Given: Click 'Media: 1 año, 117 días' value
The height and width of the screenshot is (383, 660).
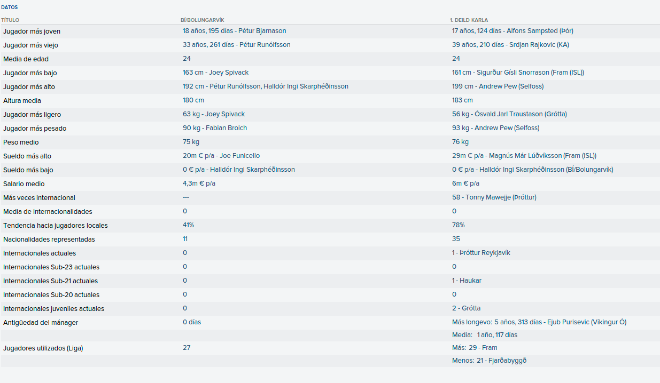Looking at the screenshot, I should click(x=485, y=335).
